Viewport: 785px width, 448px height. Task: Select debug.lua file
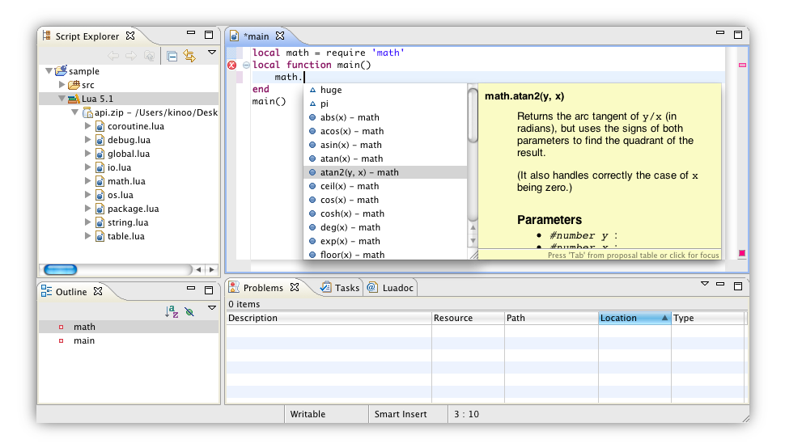tap(129, 140)
